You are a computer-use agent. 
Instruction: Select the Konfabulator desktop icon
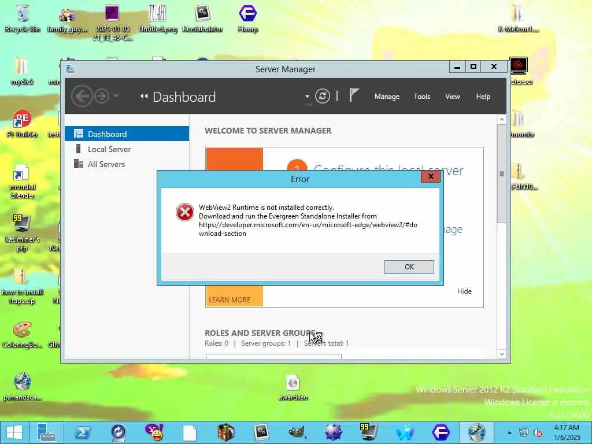pos(202,19)
